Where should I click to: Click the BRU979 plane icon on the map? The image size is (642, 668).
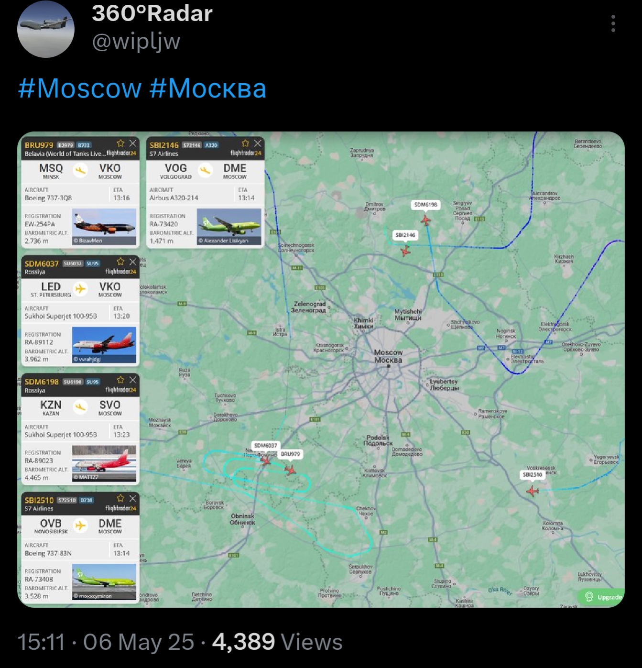[x=290, y=470]
